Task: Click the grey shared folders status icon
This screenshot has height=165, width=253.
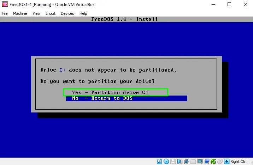Action: (193, 161)
